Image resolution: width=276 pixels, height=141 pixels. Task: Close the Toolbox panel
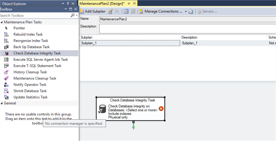[x=75, y=9]
